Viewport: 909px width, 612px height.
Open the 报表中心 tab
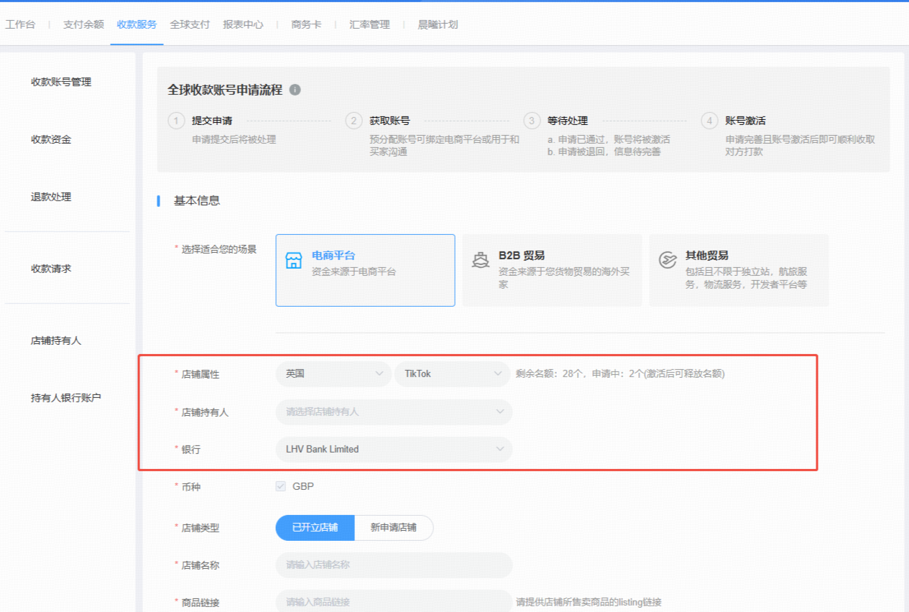pos(243,24)
